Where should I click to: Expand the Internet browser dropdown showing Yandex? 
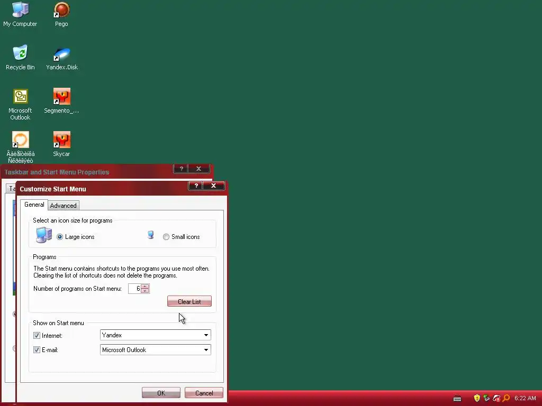click(x=206, y=335)
